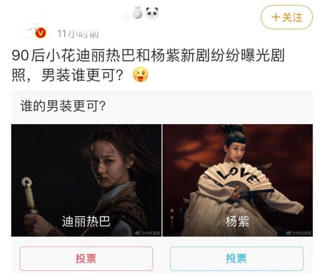The height and width of the screenshot is (273, 324).
Task: Click the +关注 follow button
Action: 287,17
